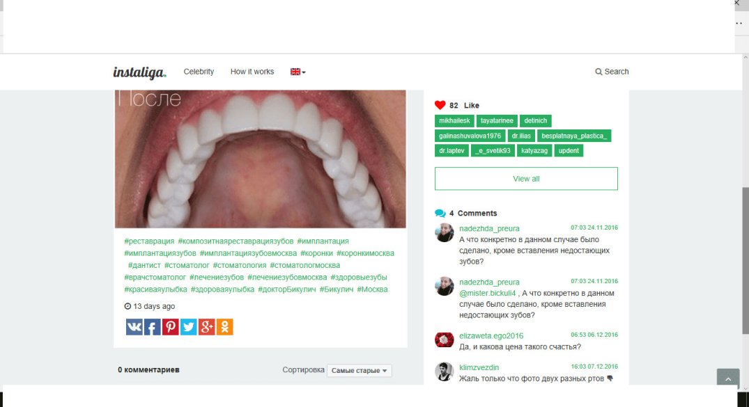749x407 pixels.
Task: Open hashtag #здороваяулыбка
Action: (222, 289)
